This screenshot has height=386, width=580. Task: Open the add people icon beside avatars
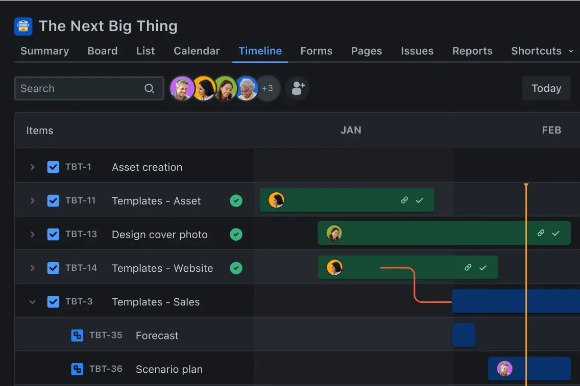click(297, 88)
